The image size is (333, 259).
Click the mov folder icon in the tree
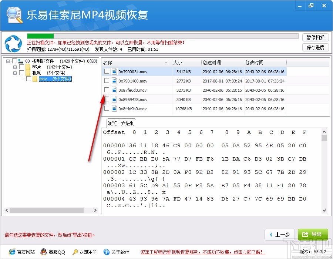click(35, 79)
